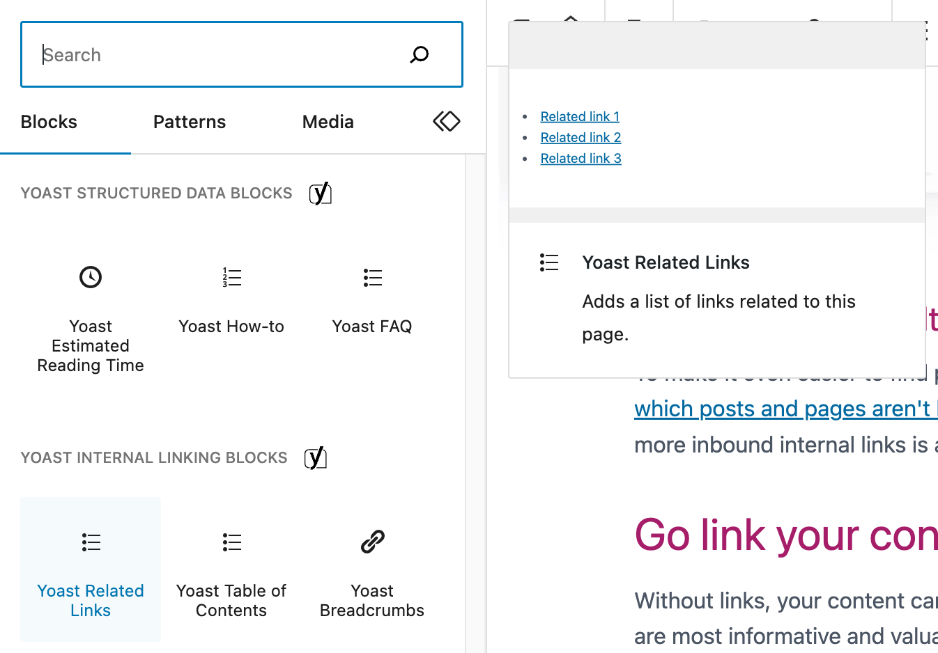Screen dimensions: 938x653
Task: Open Related link 2
Action: point(581,137)
